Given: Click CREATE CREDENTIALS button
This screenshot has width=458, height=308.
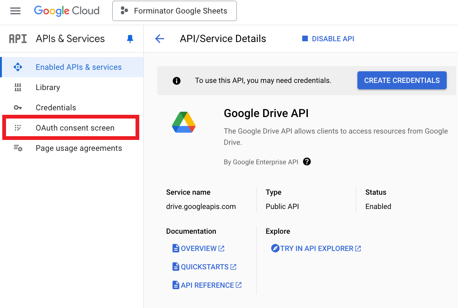Looking at the screenshot, I should pyautogui.click(x=402, y=80).
